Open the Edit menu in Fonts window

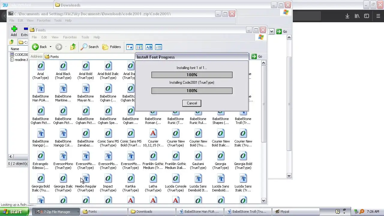(x=44, y=37)
